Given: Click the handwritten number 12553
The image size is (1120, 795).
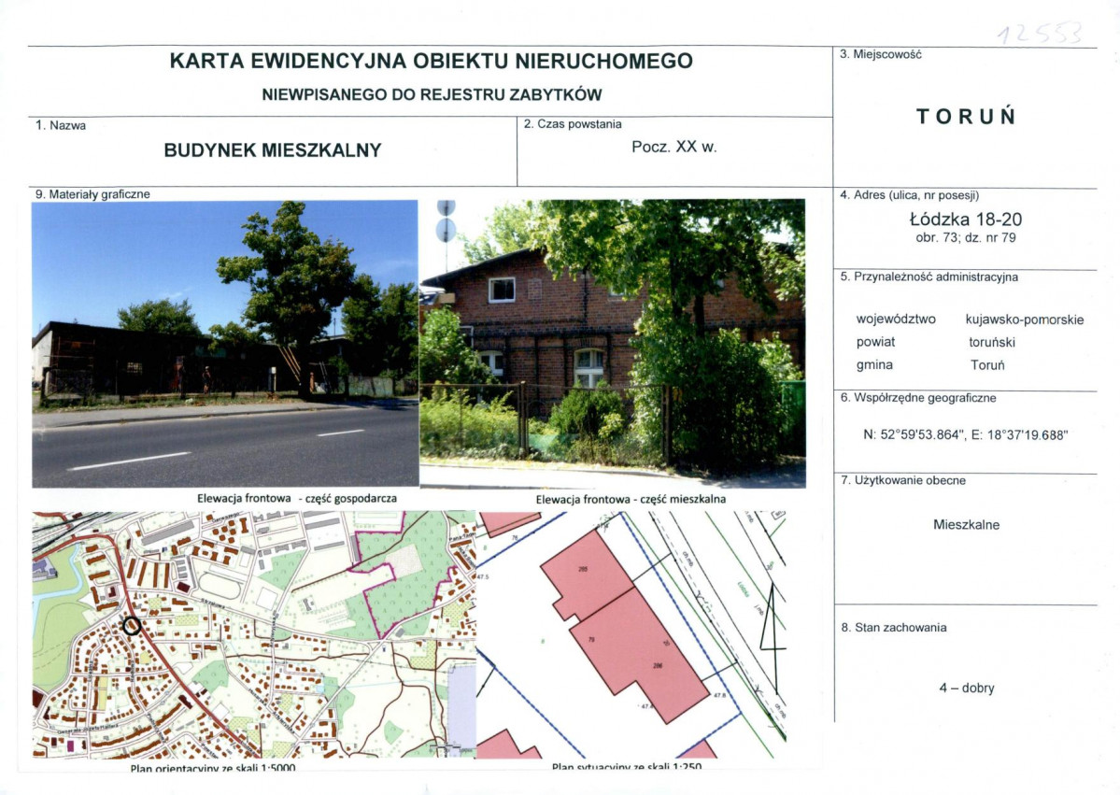Looking at the screenshot, I should tap(1040, 33).
